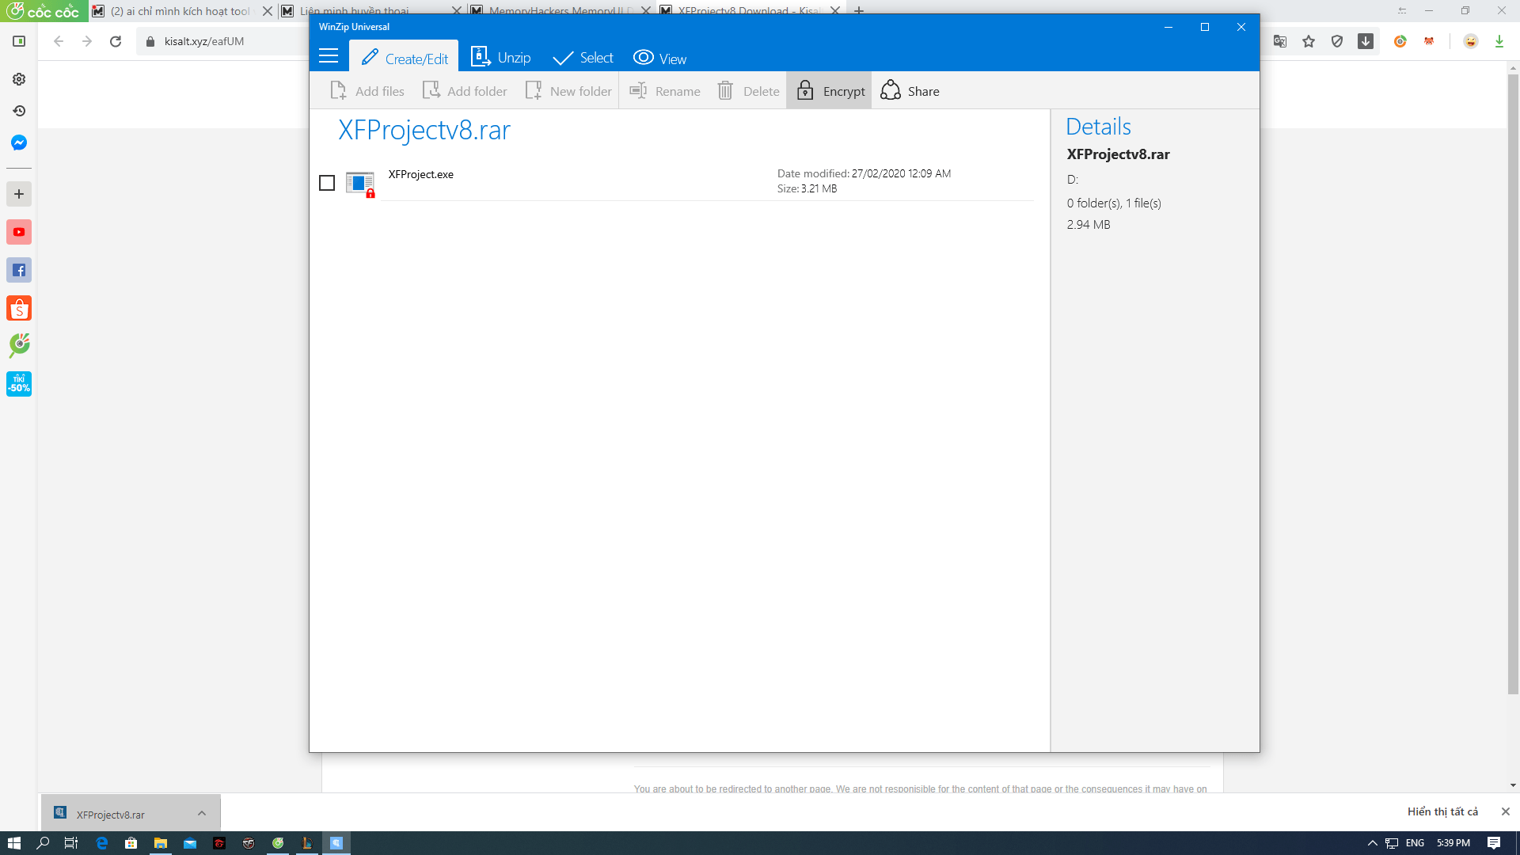Open YouTube from the sidebar
This screenshot has width=1520, height=855.
(19, 232)
